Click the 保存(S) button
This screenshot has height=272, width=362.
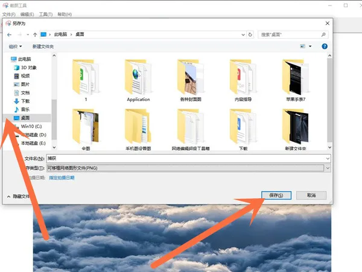point(276,195)
